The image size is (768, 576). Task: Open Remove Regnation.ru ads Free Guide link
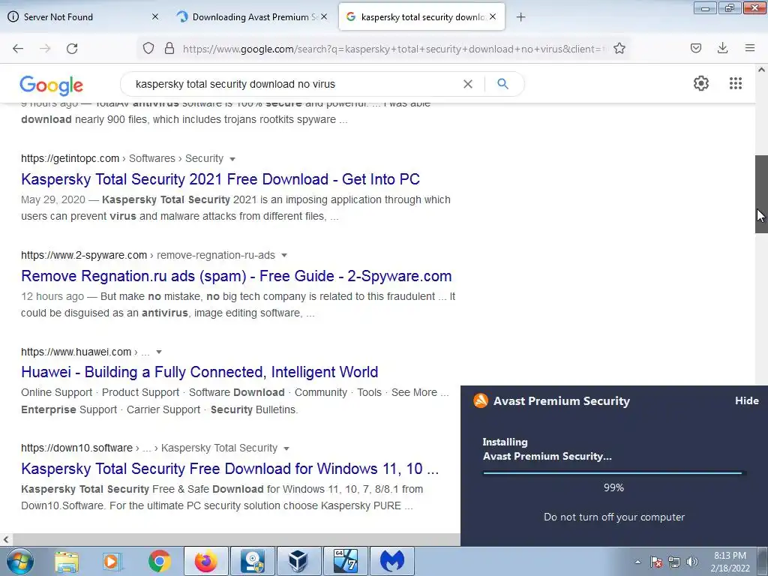pos(236,276)
